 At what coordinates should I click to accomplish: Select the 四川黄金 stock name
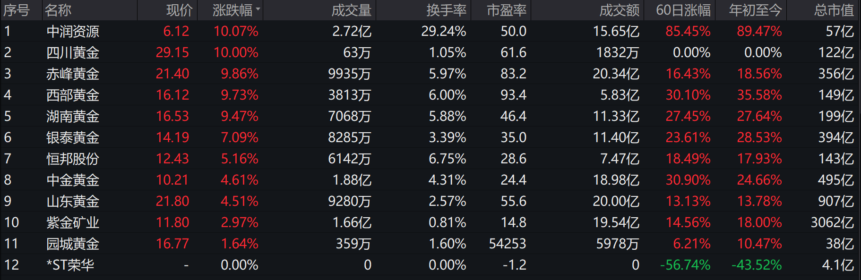tap(73, 53)
